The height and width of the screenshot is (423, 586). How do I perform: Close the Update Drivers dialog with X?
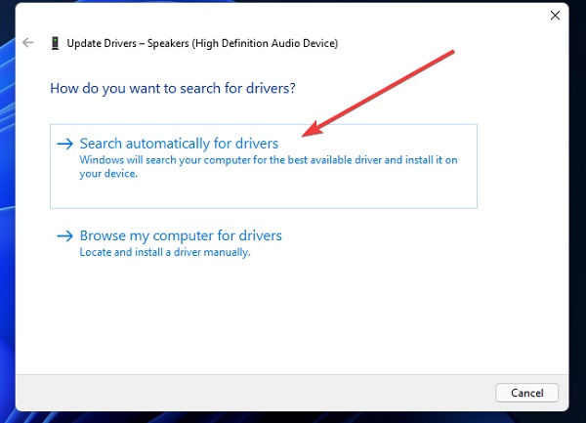(x=555, y=16)
